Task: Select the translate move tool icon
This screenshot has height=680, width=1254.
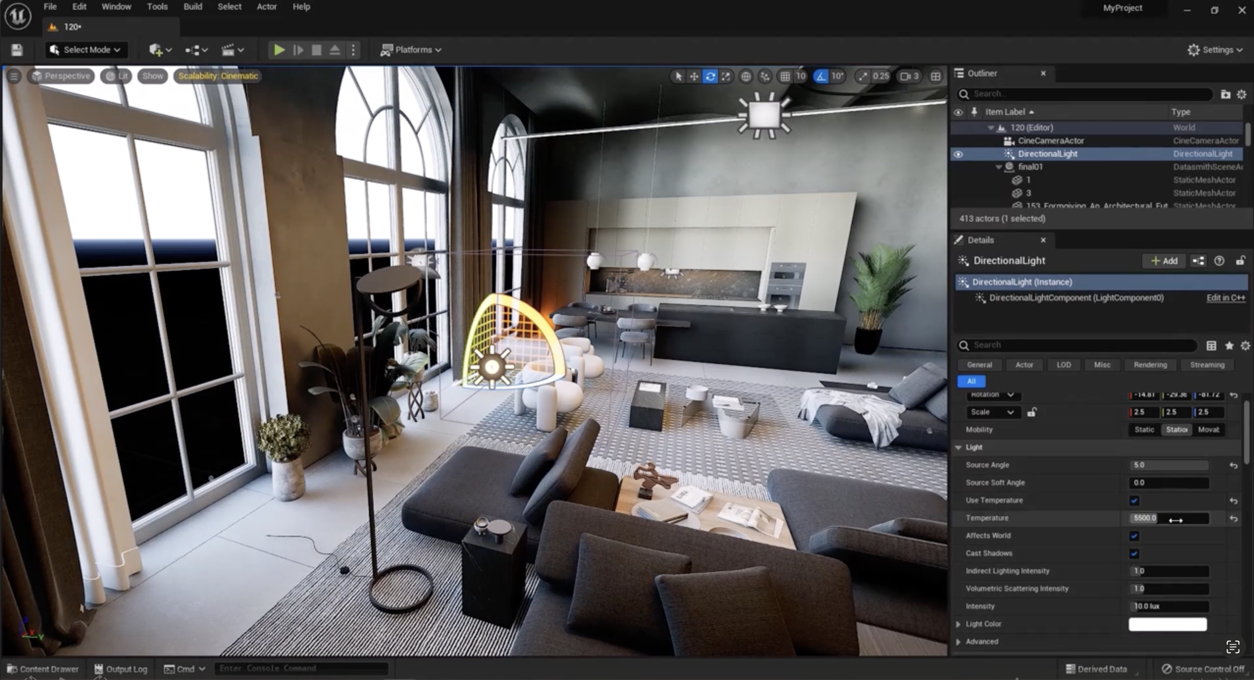Action: [694, 76]
